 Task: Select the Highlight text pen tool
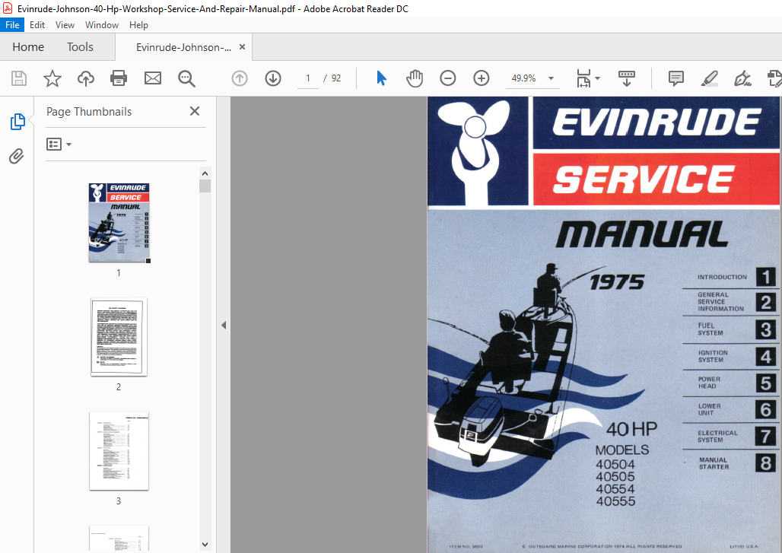(709, 78)
